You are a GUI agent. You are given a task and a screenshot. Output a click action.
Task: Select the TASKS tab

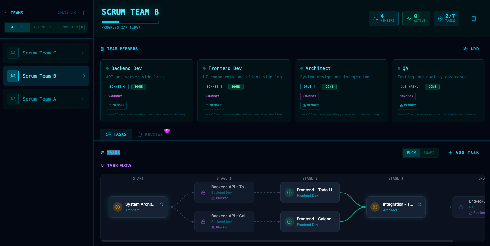(116, 134)
